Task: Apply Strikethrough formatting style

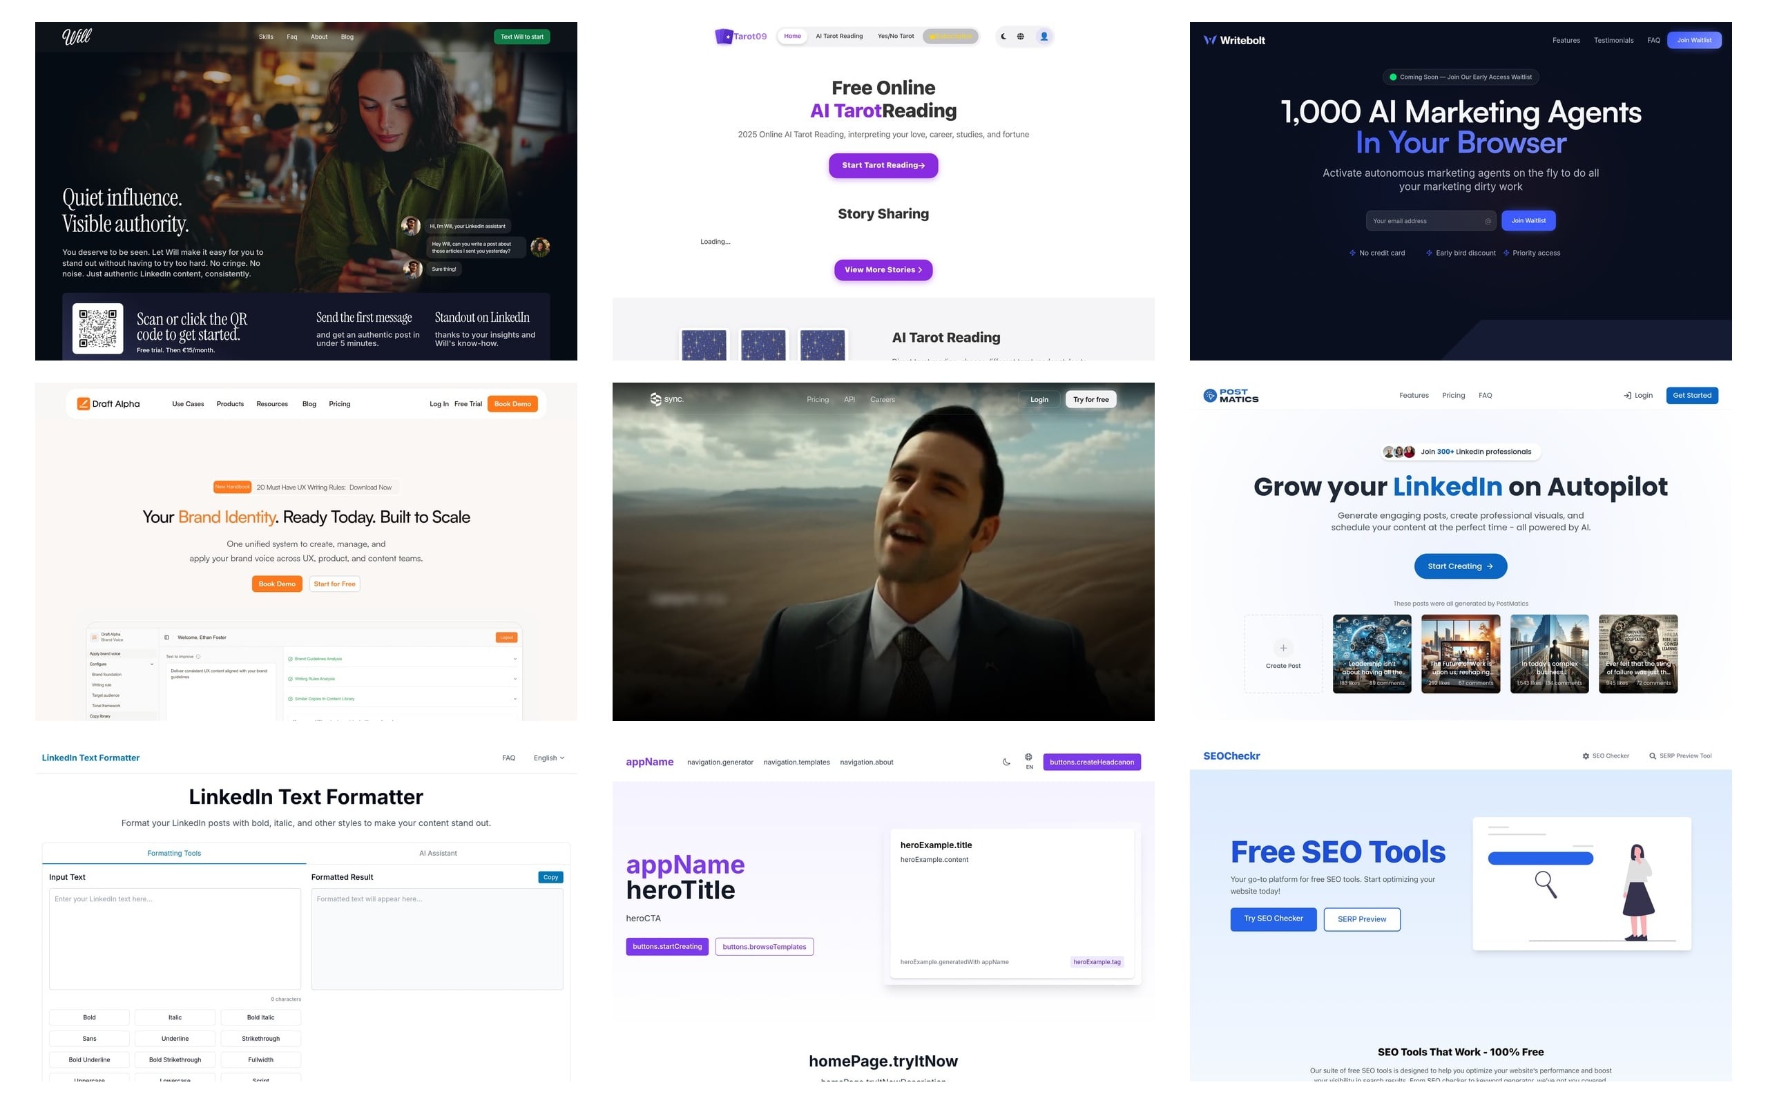Action: [261, 1039]
